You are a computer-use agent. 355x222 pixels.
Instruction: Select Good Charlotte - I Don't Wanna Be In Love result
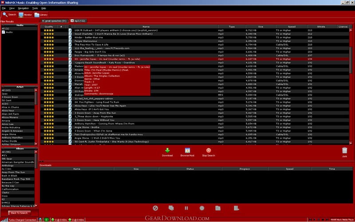coord(195,34)
